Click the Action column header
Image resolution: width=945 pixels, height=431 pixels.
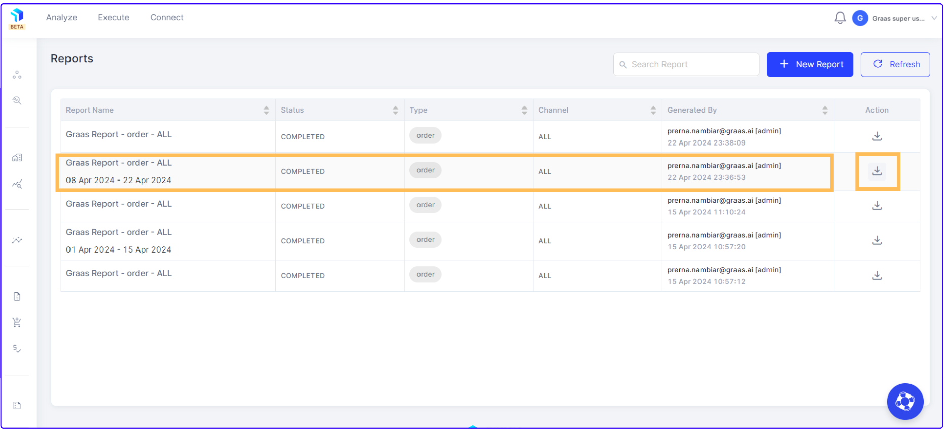click(x=877, y=110)
